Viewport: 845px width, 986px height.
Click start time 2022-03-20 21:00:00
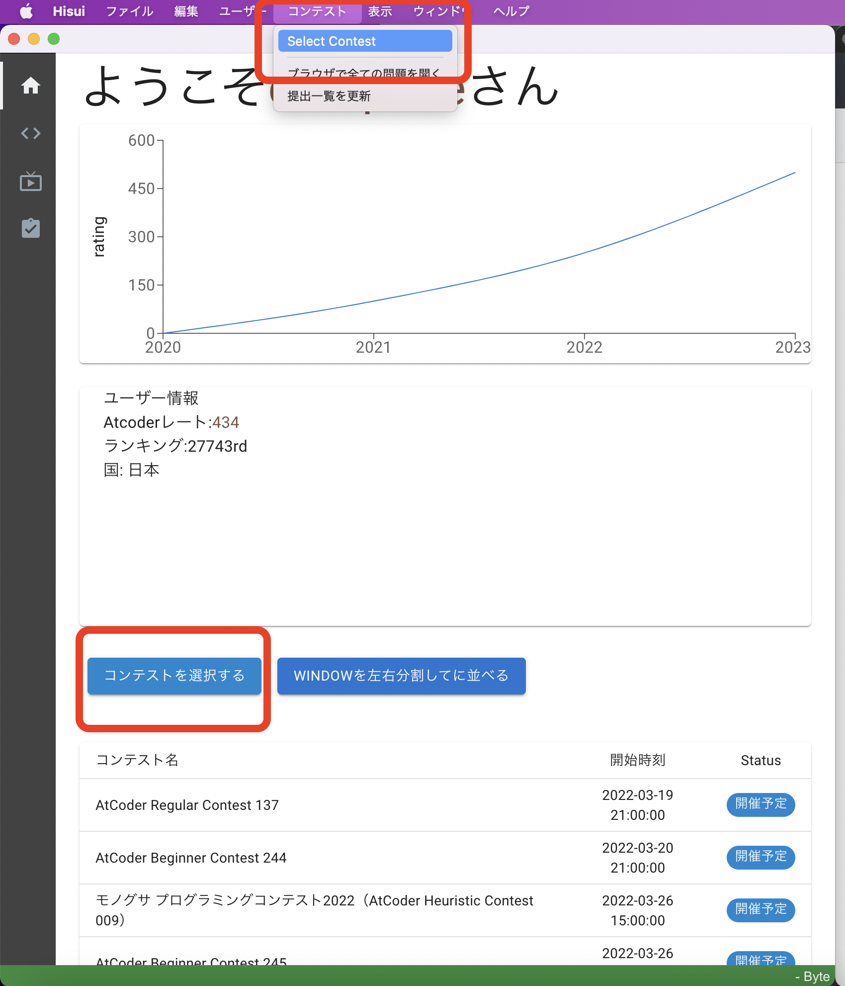[x=637, y=858]
